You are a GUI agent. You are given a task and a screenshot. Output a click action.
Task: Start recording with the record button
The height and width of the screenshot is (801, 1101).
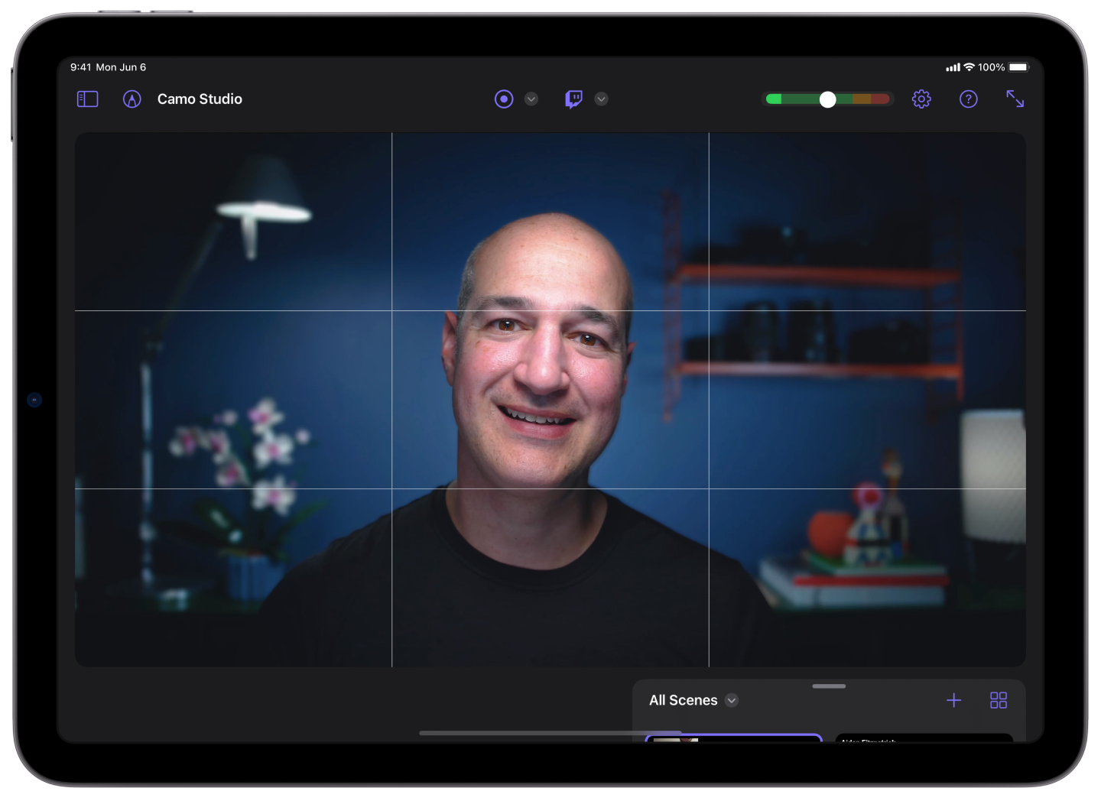504,99
